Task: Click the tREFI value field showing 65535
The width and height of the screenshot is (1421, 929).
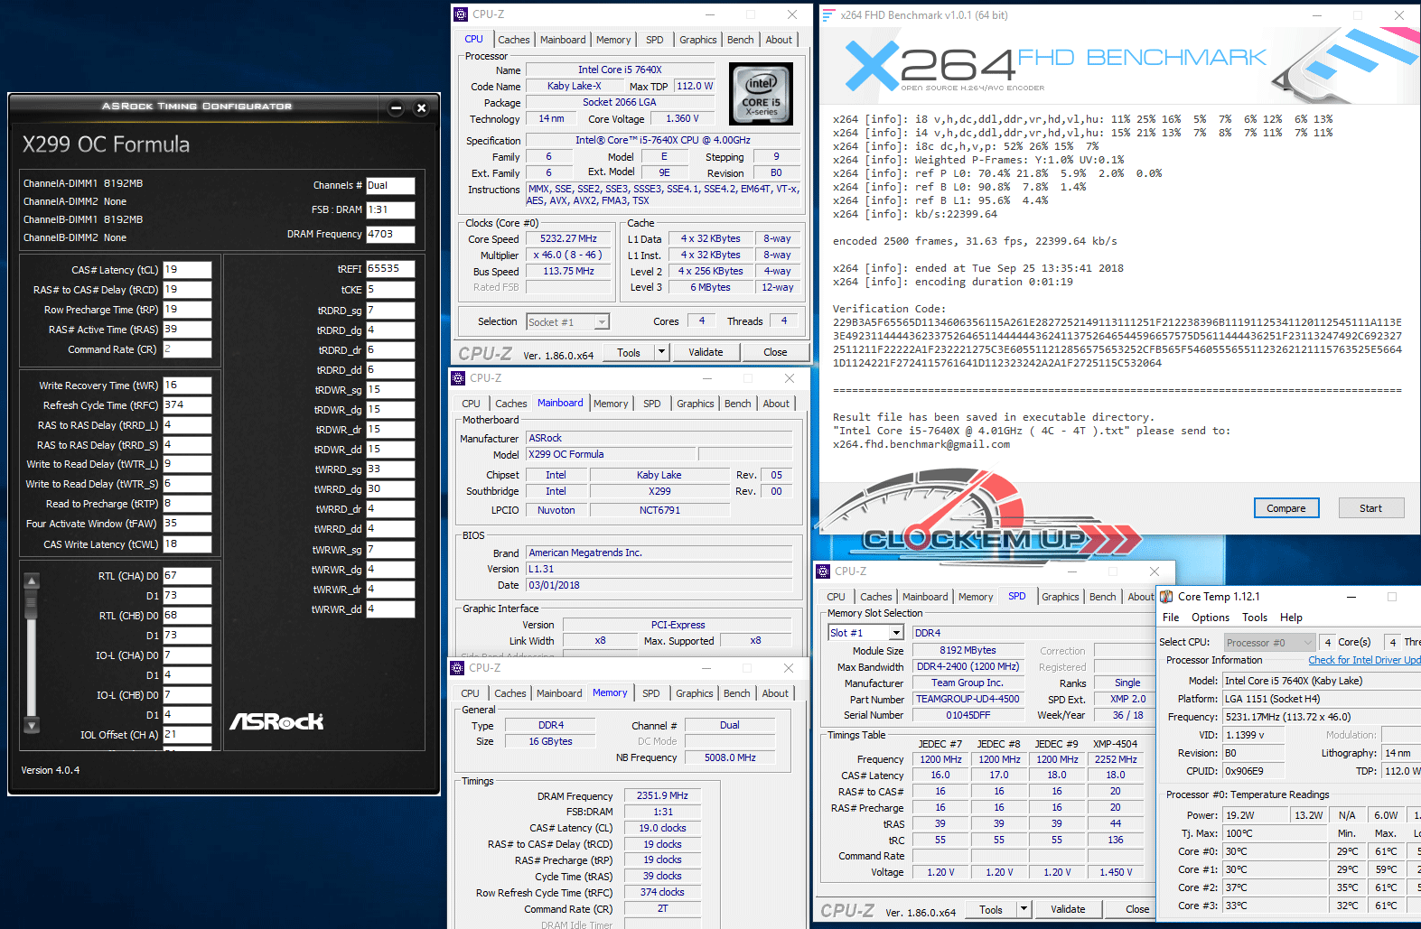Action: 390,269
